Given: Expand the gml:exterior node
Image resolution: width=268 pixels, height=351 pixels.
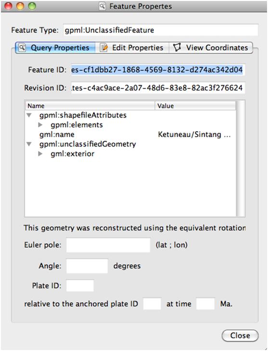Looking at the screenshot, I should click(40, 153).
